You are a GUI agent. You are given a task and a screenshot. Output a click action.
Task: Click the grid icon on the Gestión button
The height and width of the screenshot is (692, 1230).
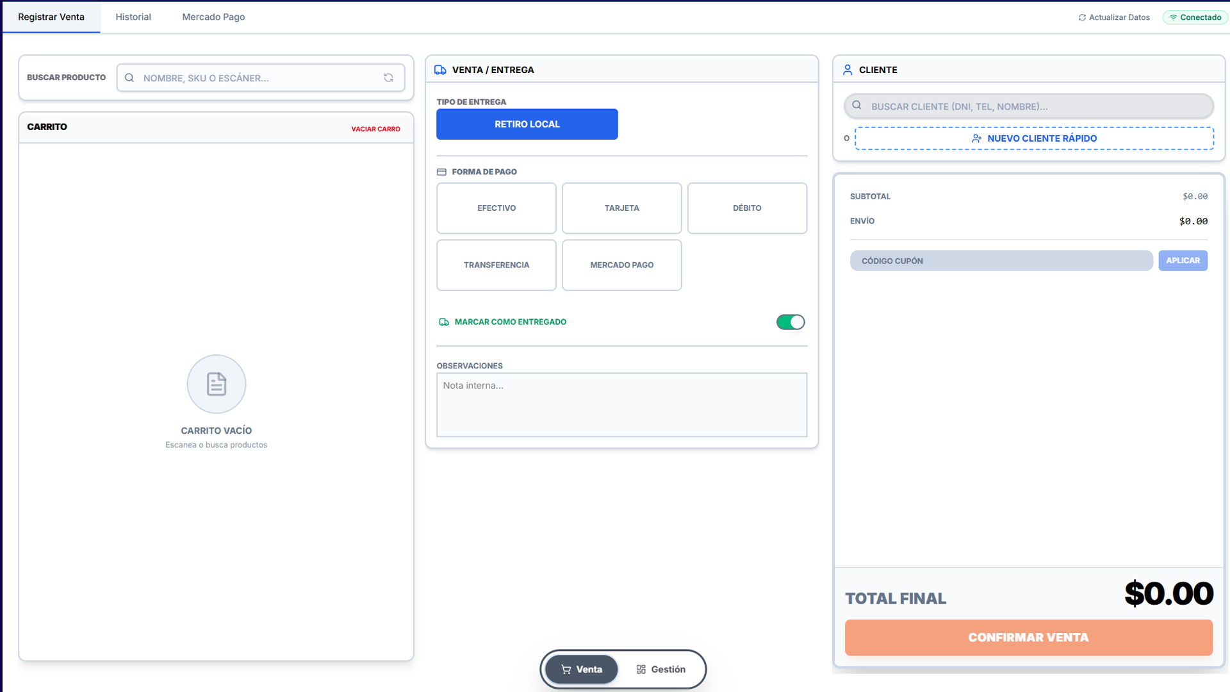[x=641, y=669]
